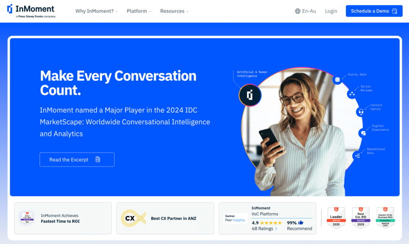Viewport: 409px width, 244px height.
Task: Click the Read the Excerpt button
Action: pos(77,159)
